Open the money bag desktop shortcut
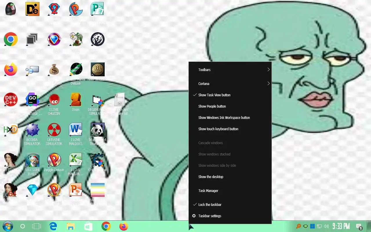 tap(54, 70)
